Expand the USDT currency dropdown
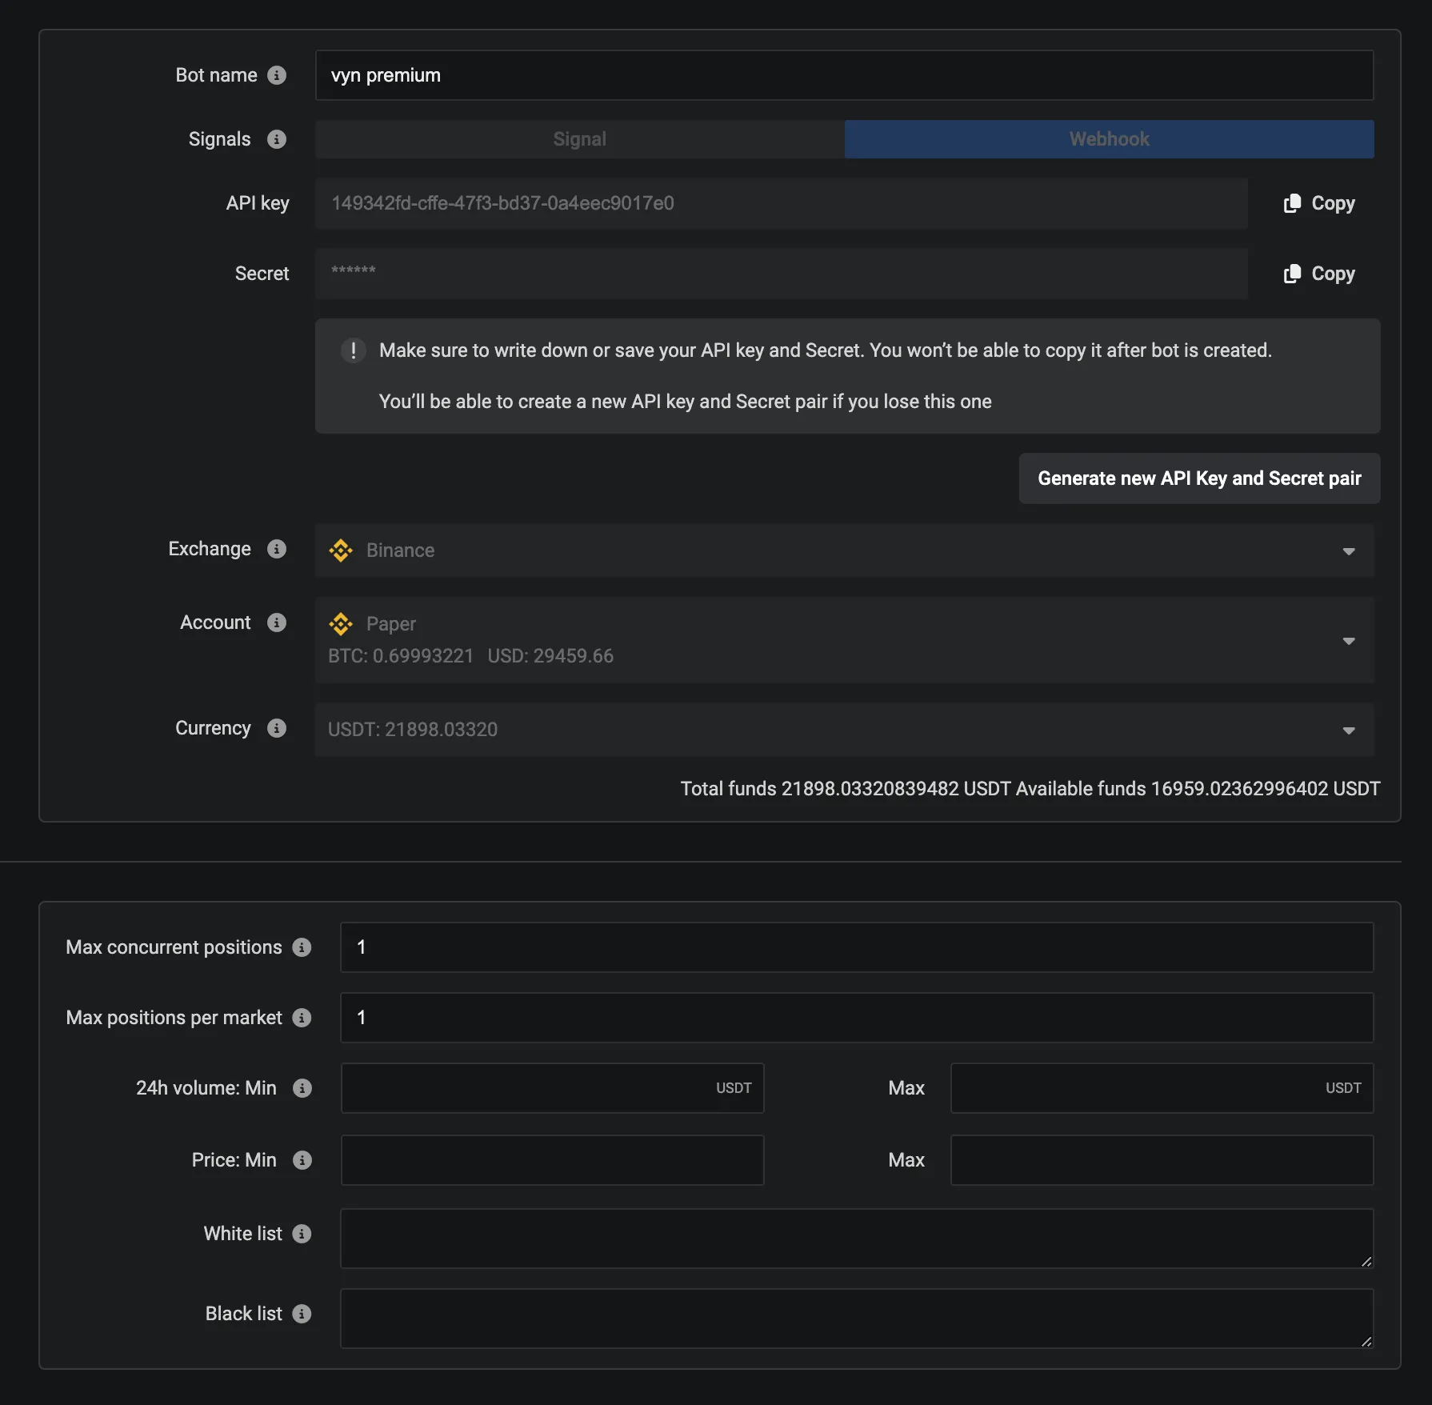This screenshot has height=1405, width=1432. [x=844, y=730]
